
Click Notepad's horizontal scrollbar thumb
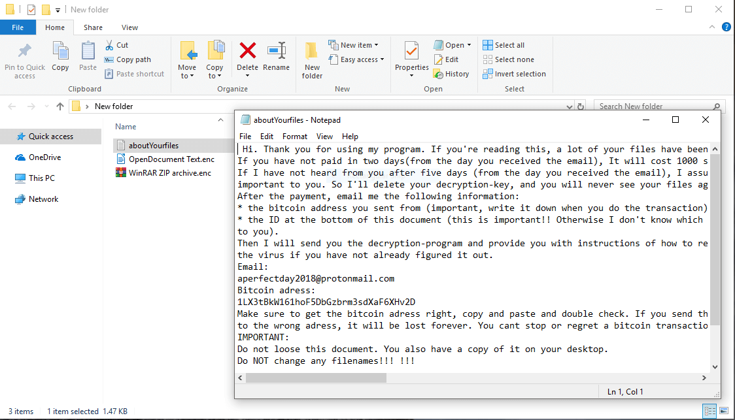pyautogui.click(x=316, y=378)
